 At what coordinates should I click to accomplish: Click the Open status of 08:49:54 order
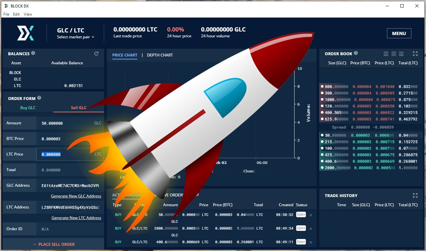point(301,228)
